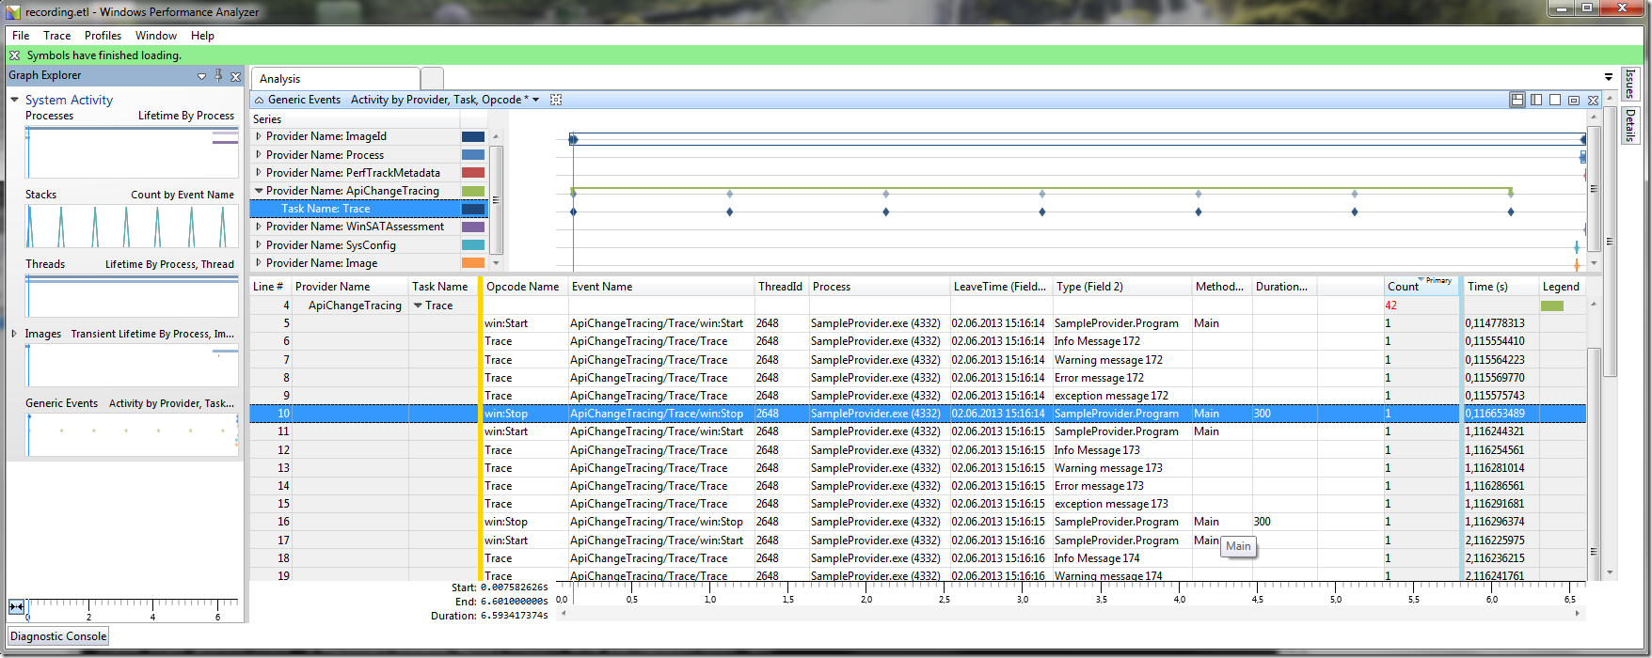
Task: Open the Trace menu
Action: [56, 36]
